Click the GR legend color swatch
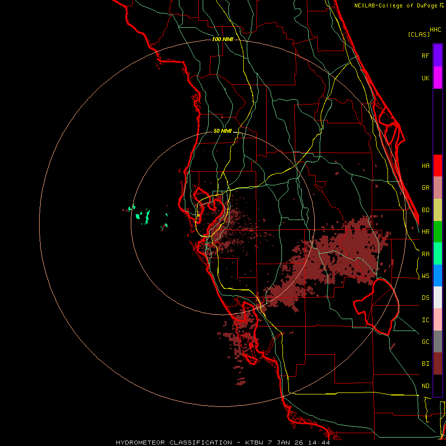 click(x=438, y=188)
